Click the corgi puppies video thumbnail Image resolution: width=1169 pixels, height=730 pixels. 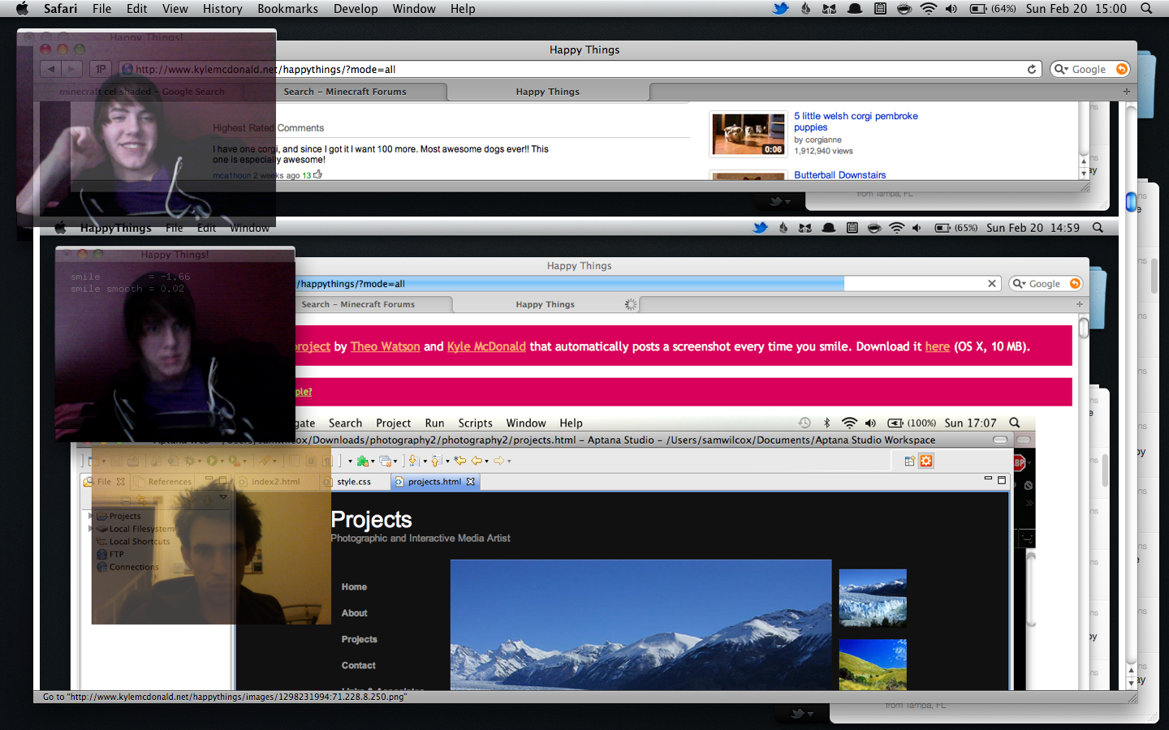click(x=748, y=135)
